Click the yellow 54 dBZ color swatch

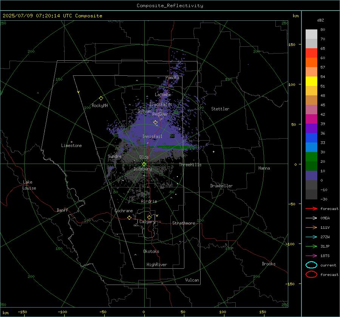311,81
